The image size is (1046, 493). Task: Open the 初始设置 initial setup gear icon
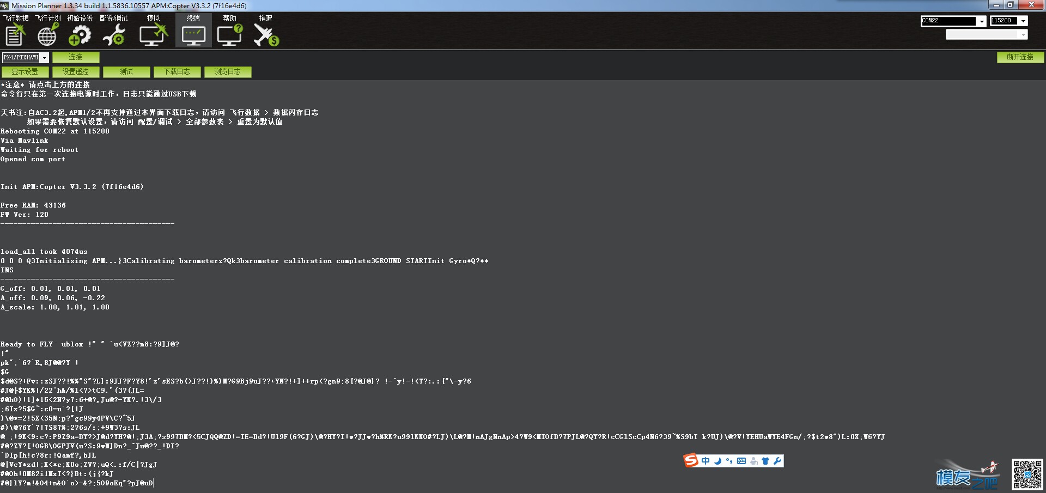(x=80, y=35)
